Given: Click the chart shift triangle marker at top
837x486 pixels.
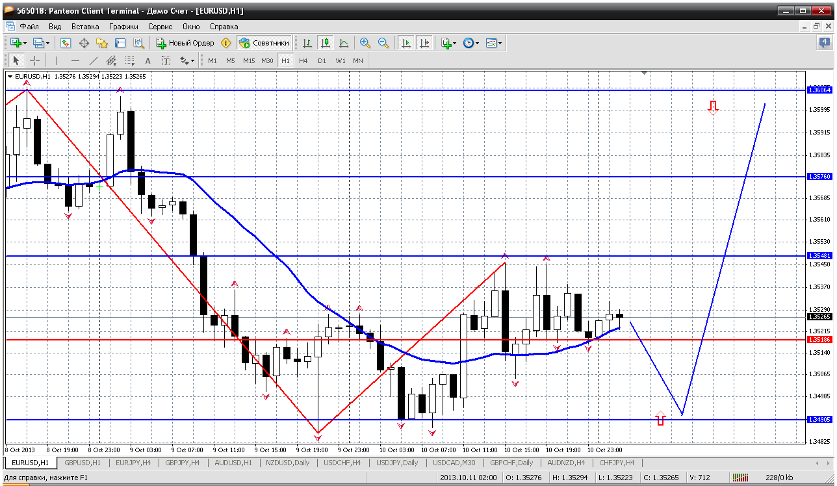Looking at the screenshot, I should [x=645, y=73].
